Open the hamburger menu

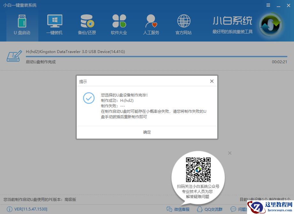(268, 5)
